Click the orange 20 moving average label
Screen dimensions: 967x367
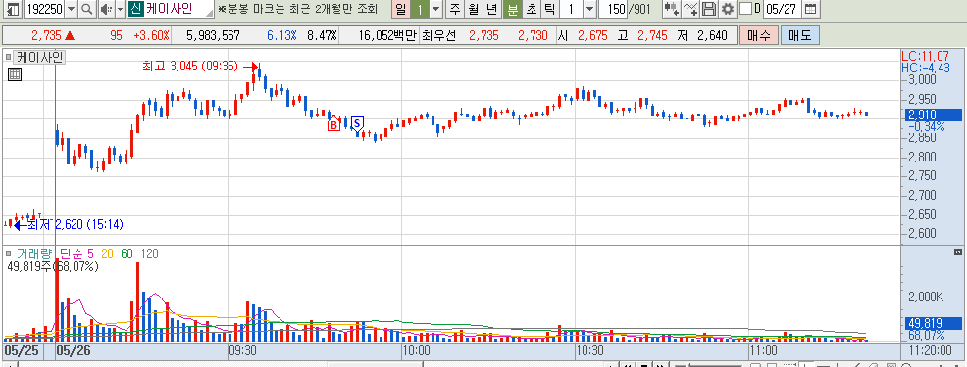[x=107, y=253]
